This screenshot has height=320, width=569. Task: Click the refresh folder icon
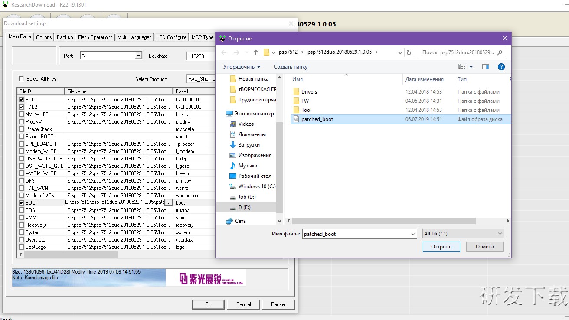(409, 52)
